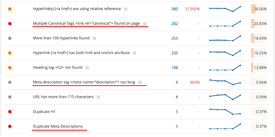The width and height of the screenshot is (275, 137).
Task: Click help icon next to 100 hyperlinks found
Action: coord(94,38)
